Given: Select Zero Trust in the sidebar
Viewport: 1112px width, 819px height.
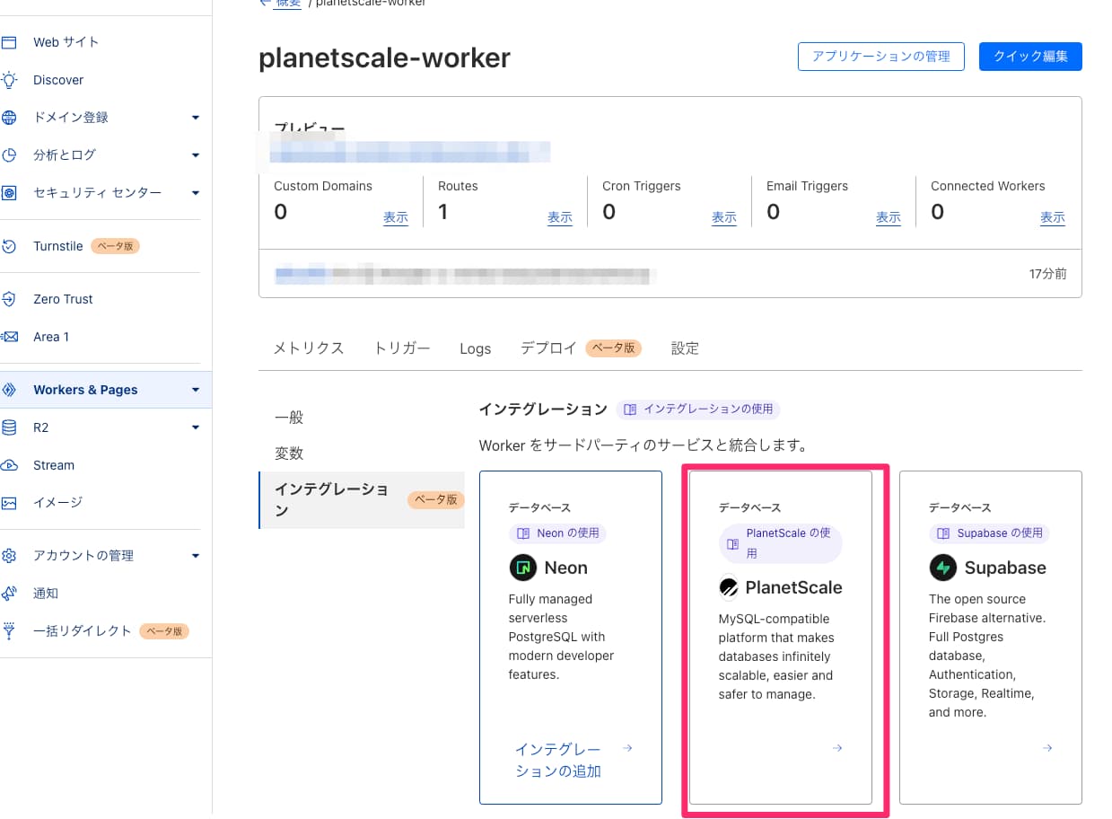Looking at the screenshot, I should tap(61, 298).
